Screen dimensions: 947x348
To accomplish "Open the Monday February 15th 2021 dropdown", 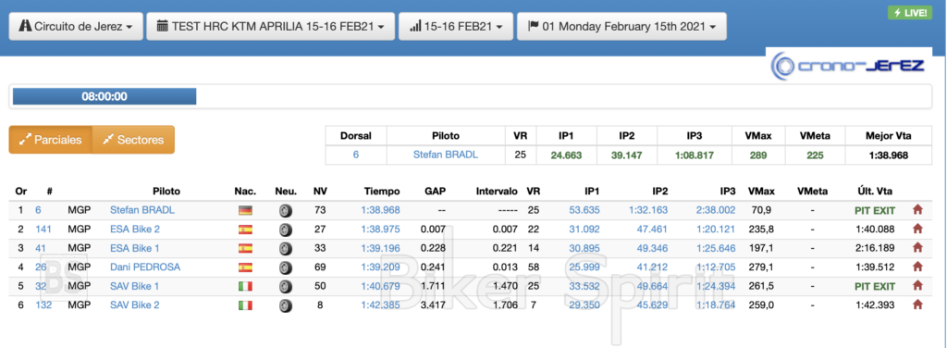I will [621, 27].
